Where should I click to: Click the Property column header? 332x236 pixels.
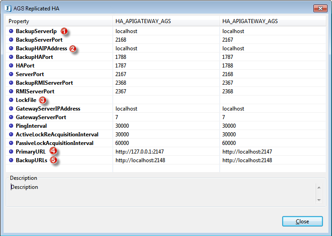[59, 21]
